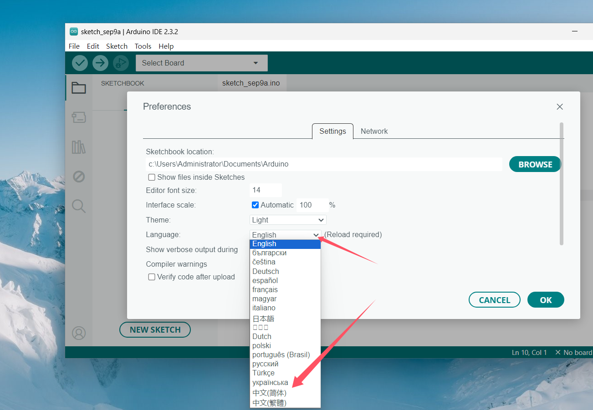Click the Preferences dialog vertical scrollbar

[x=562, y=183]
